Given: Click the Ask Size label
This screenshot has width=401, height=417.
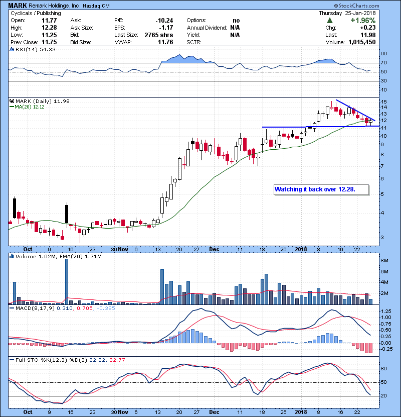Looking at the screenshot, I should (x=82, y=28).
